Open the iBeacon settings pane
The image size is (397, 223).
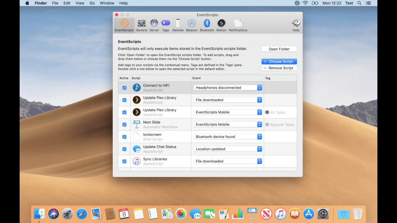click(x=192, y=25)
